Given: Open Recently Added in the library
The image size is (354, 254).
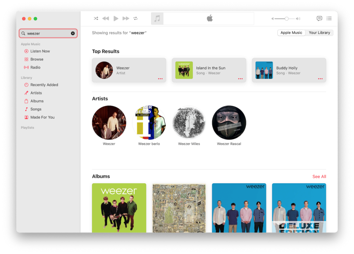Looking at the screenshot, I should click(x=44, y=85).
